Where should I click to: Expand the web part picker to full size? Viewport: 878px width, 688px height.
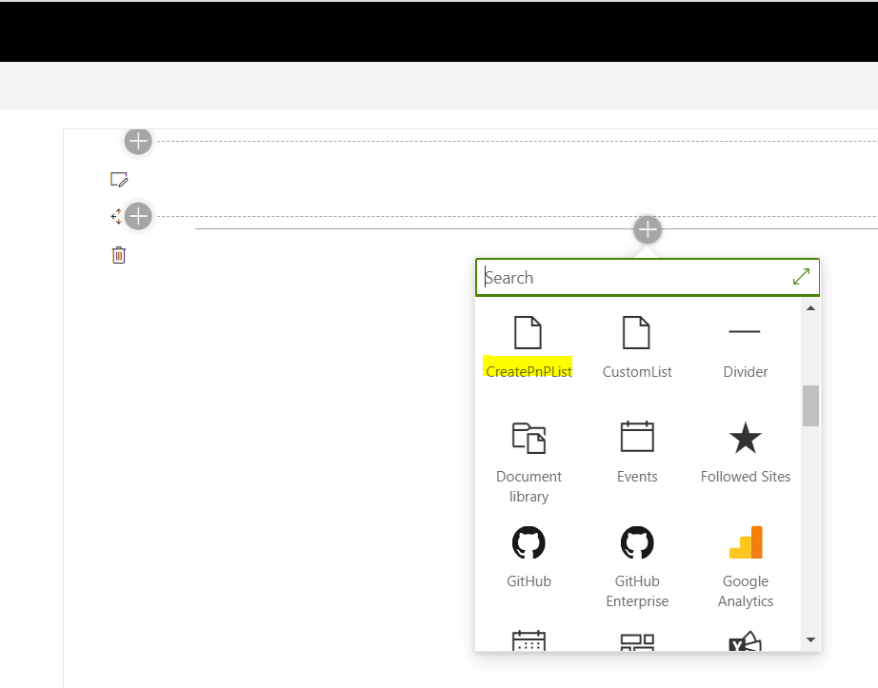point(801,276)
